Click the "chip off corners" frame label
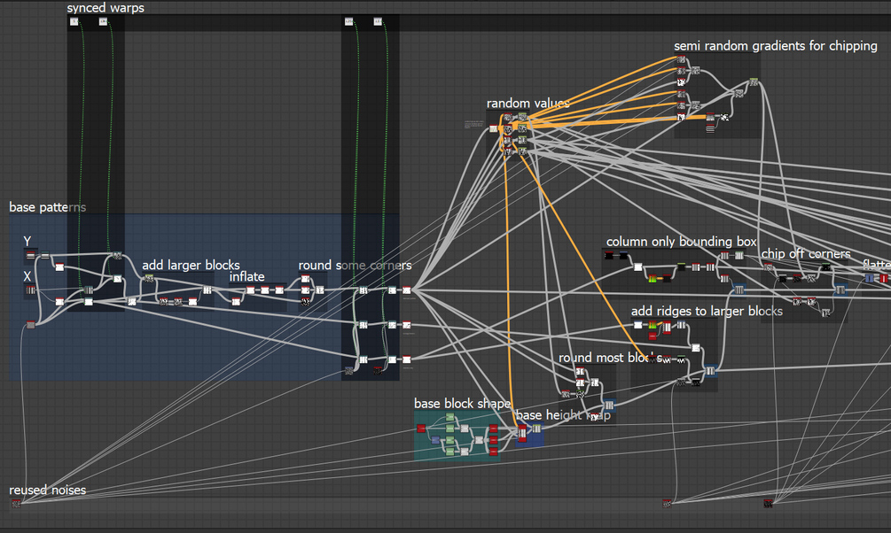Screen dimensions: 891x533 [805, 254]
